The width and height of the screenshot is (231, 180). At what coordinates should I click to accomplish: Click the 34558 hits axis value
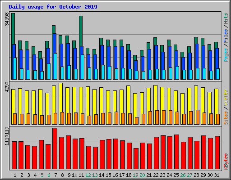(7, 19)
